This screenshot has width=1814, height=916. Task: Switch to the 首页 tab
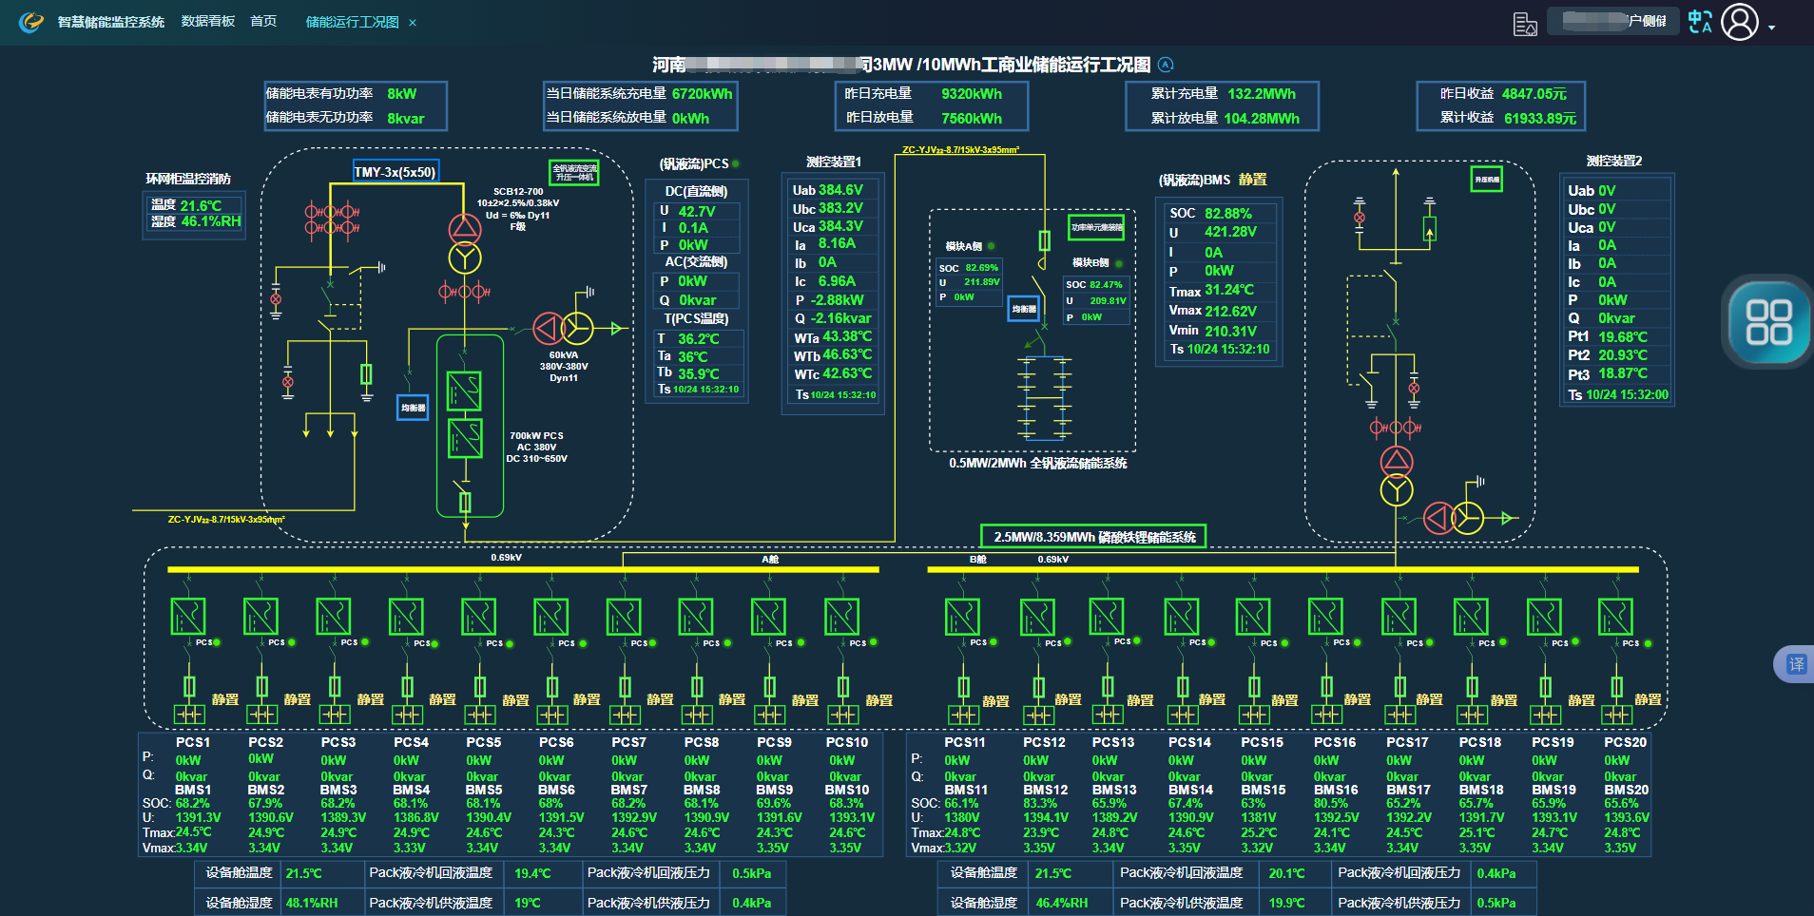pos(263,21)
